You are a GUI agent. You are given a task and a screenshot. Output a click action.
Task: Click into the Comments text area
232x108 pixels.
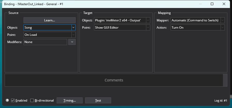pyautogui.click(x=114, y=80)
